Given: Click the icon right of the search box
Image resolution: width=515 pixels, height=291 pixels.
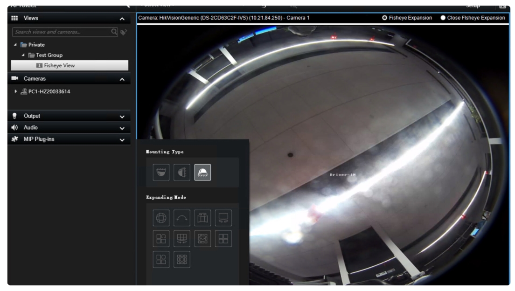Looking at the screenshot, I should [x=124, y=32].
